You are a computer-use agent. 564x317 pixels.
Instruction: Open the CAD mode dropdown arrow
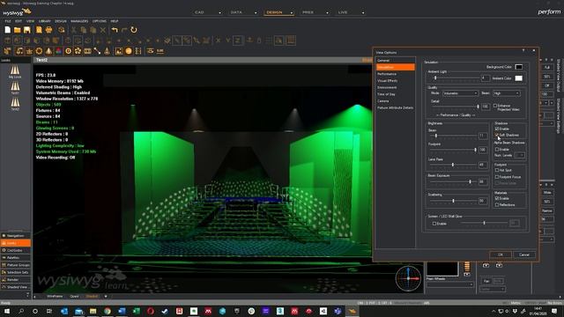click(x=219, y=12)
